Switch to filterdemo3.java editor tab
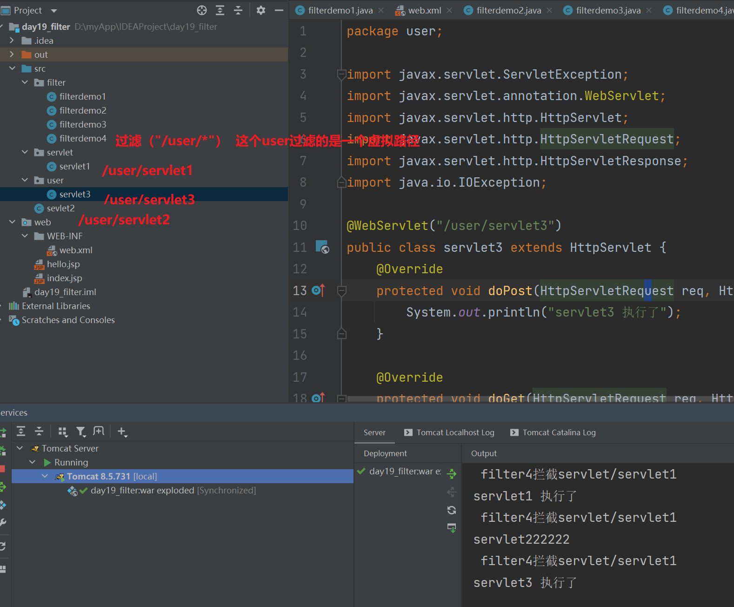The height and width of the screenshot is (607, 734). [x=608, y=10]
